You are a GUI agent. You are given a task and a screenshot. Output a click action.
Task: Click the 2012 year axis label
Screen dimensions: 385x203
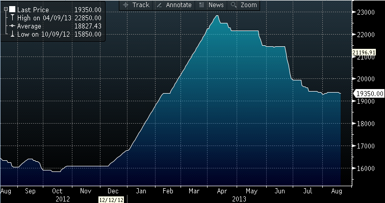62,199
